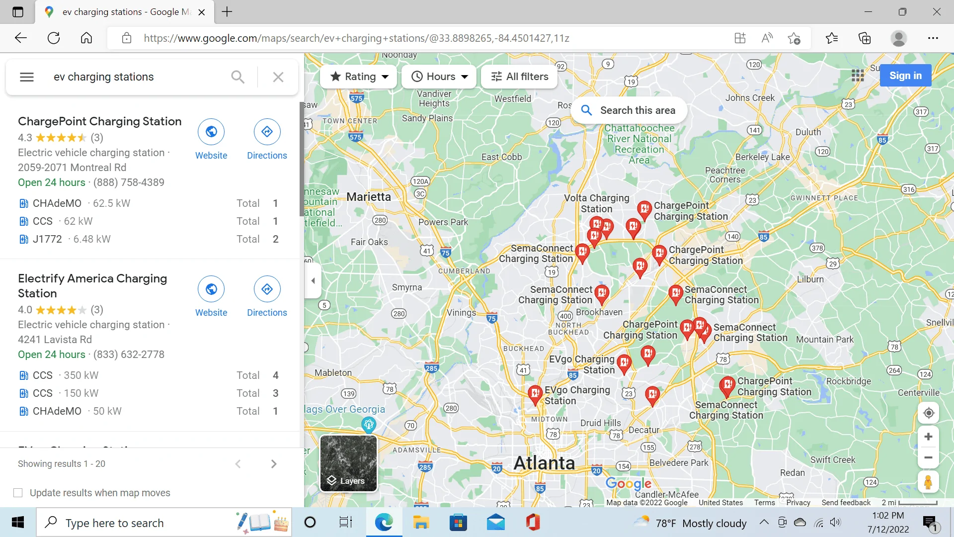Select the ev charging stations browser tab
This screenshot has width=954, height=537.
pyautogui.click(x=124, y=12)
